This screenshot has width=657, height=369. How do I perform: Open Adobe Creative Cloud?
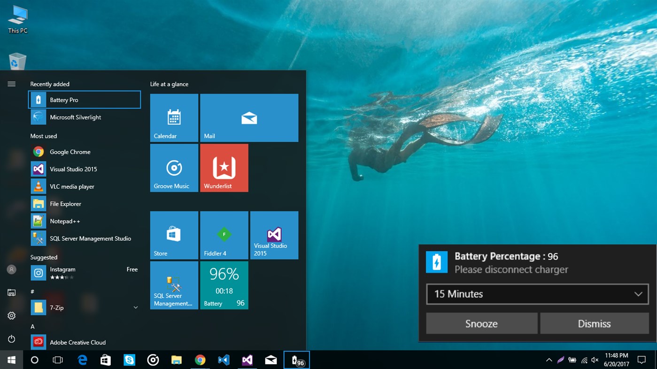coord(77,342)
